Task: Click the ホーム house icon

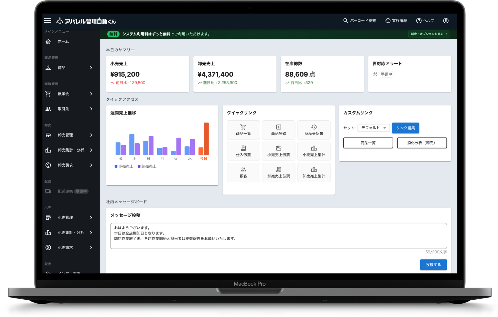Action: point(48,42)
